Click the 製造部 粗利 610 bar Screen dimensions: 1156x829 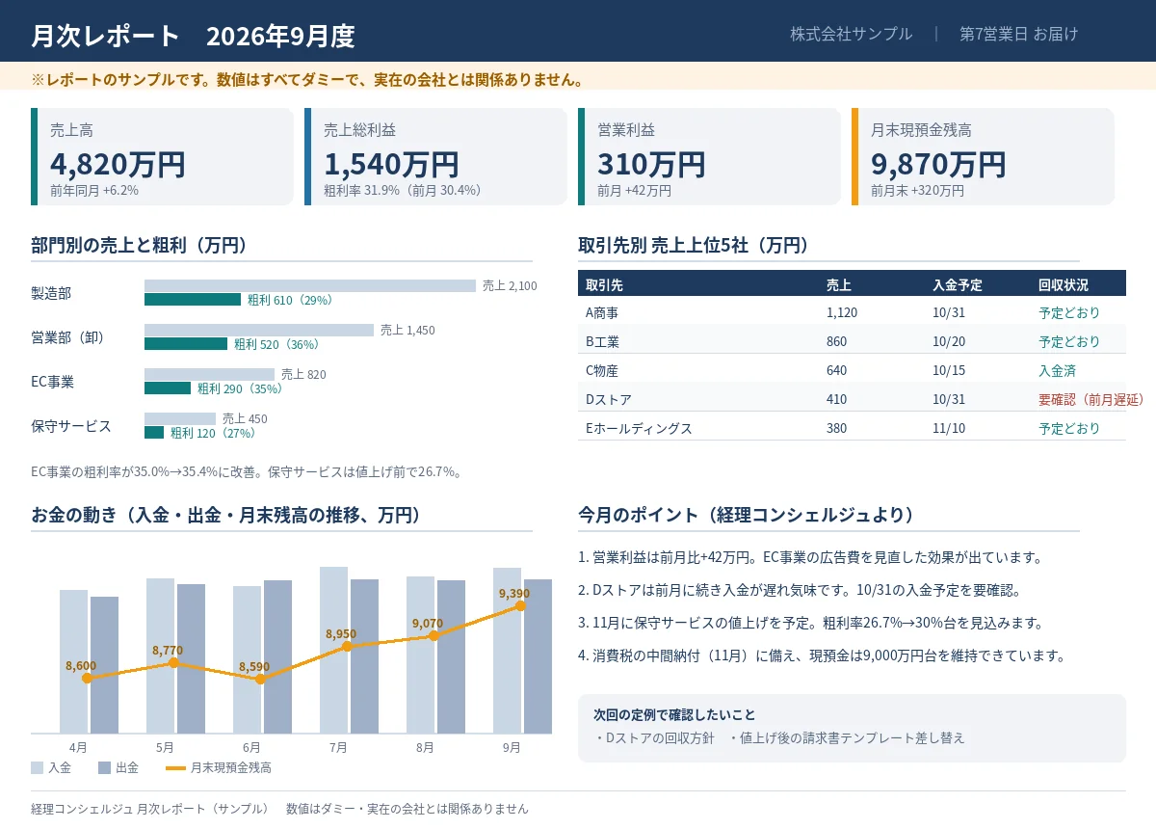coord(193,300)
